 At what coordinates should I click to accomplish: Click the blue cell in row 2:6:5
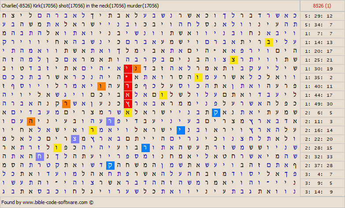[x=216, y=113]
